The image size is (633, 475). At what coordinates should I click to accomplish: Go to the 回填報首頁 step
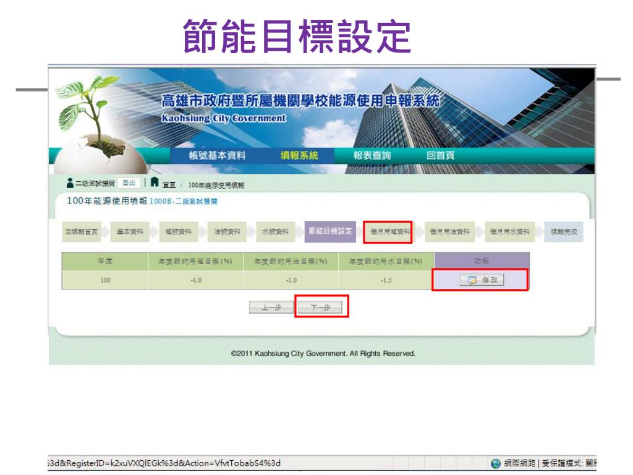(81, 232)
